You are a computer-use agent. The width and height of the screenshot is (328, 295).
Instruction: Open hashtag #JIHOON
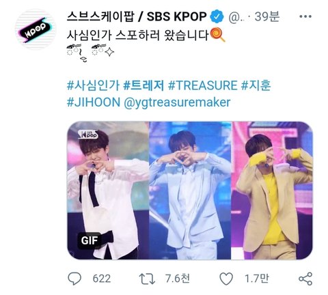point(94,102)
